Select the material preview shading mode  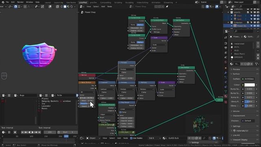coord(68,7)
